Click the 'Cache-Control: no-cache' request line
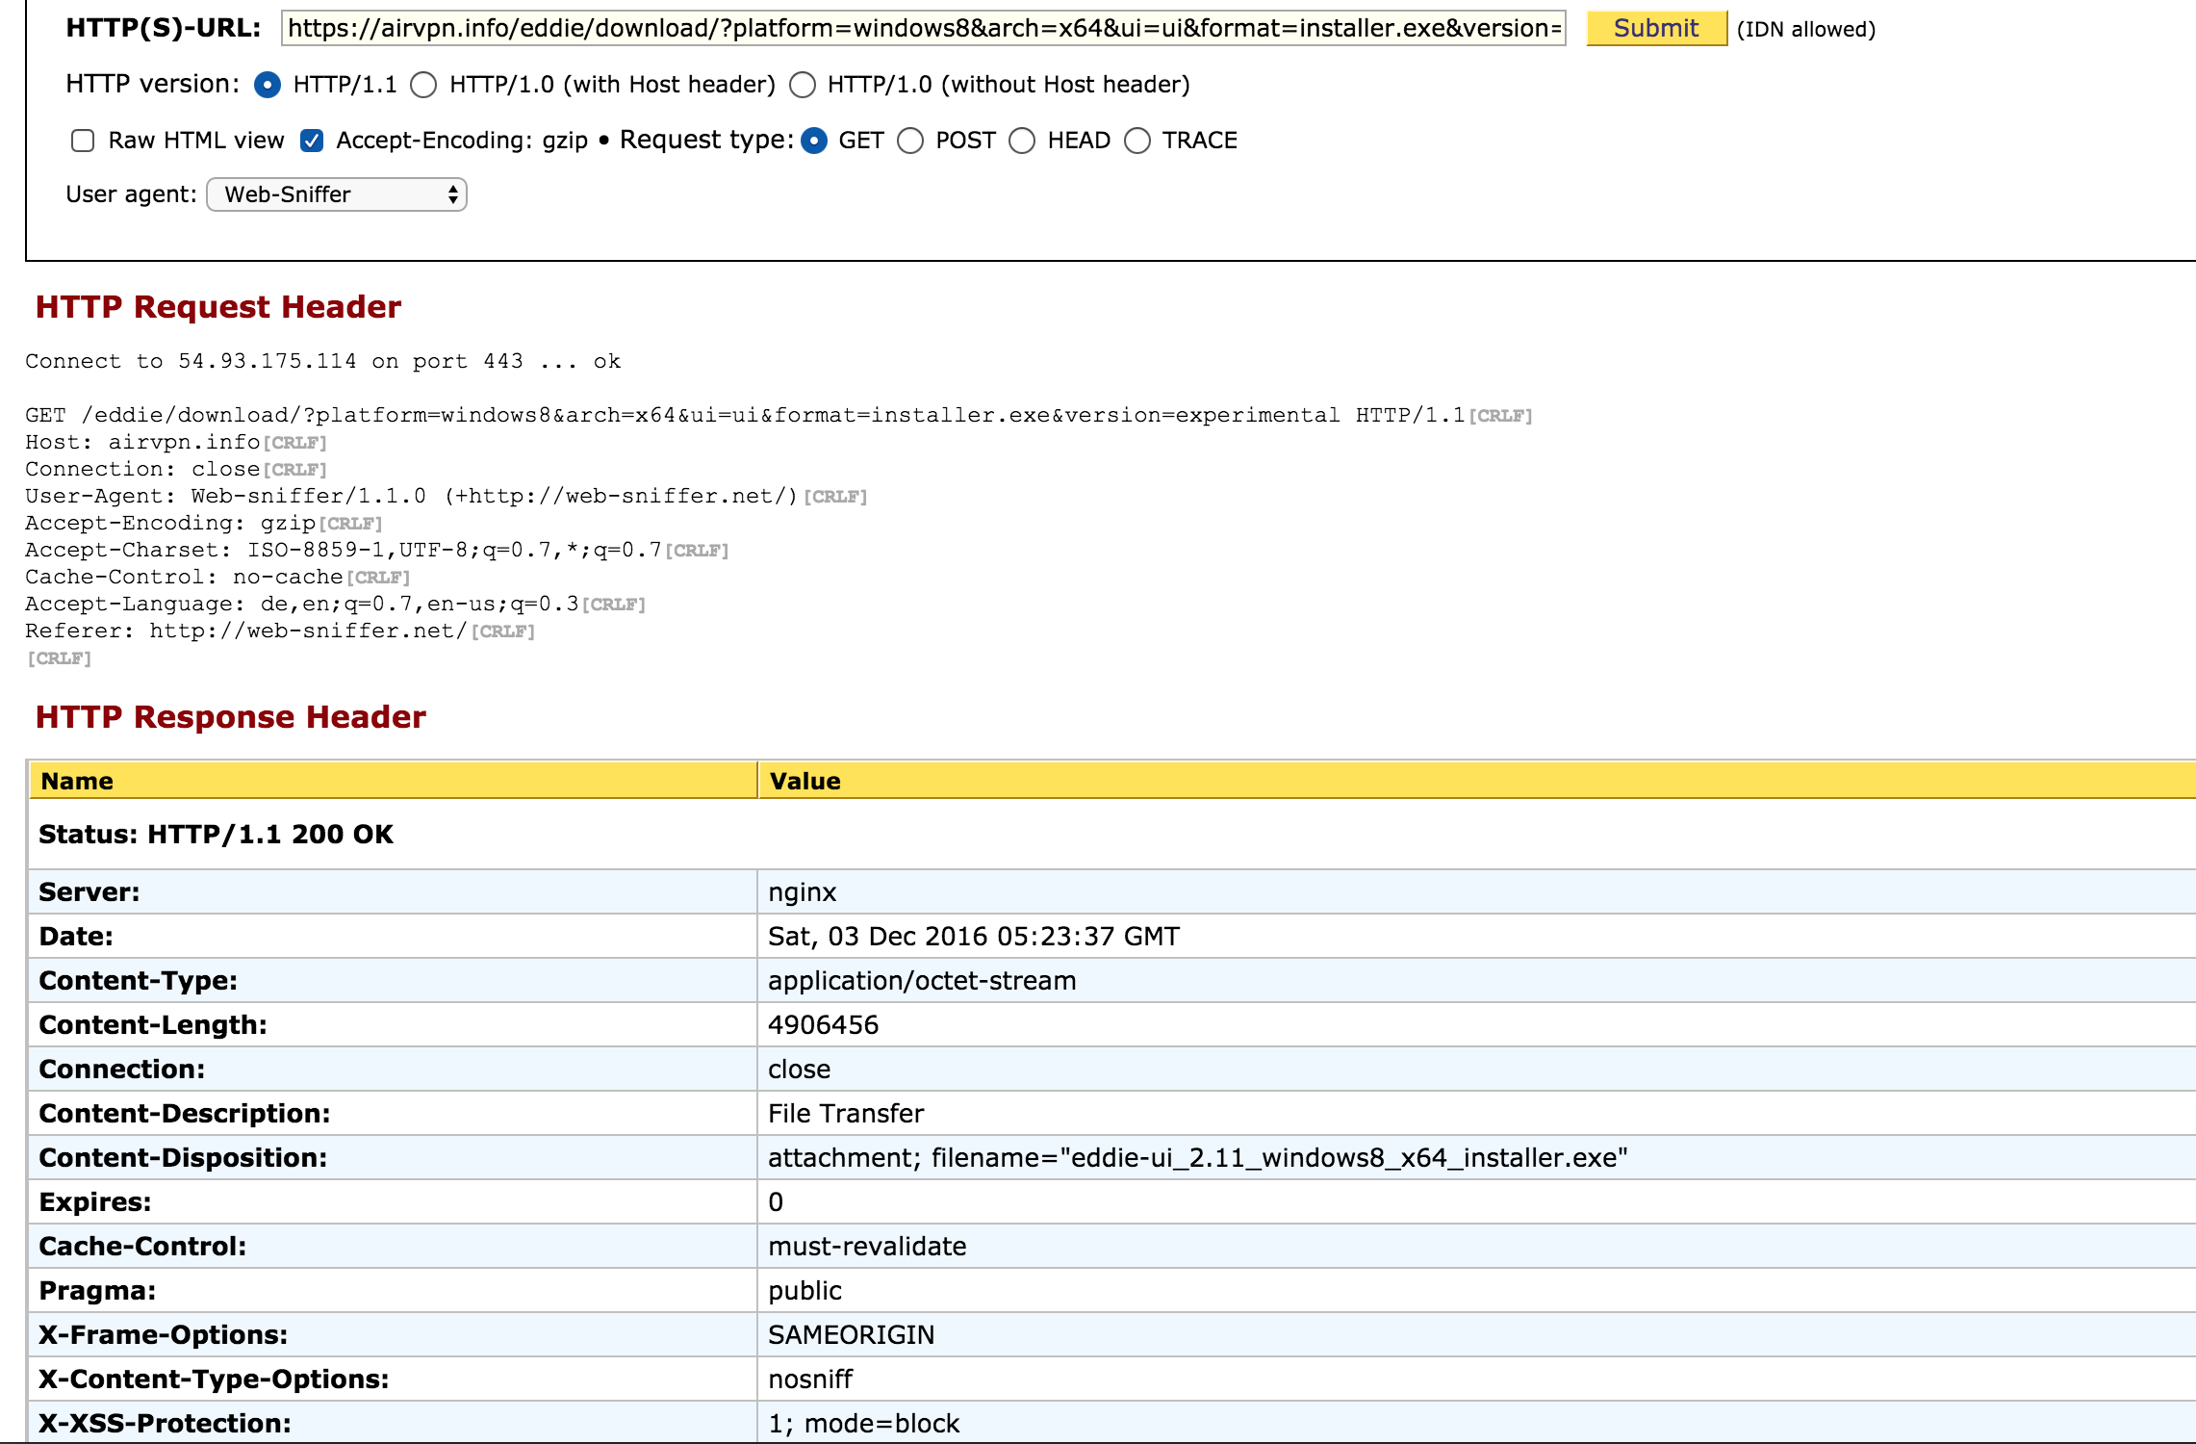The height and width of the screenshot is (1444, 2196). tap(217, 577)
